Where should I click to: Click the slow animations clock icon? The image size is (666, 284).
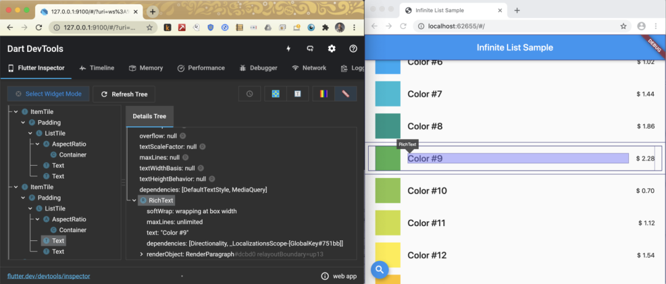(249, 94)
